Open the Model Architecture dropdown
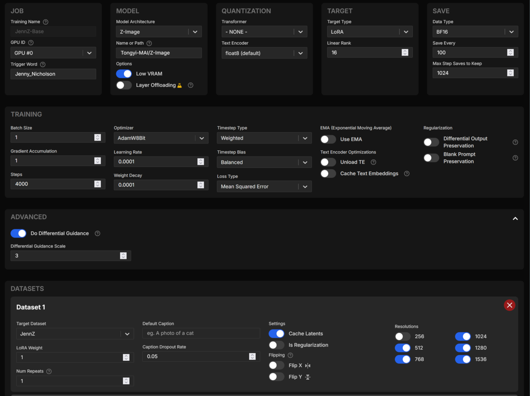The height and width of the screenshot is (396, 530). 159,32
